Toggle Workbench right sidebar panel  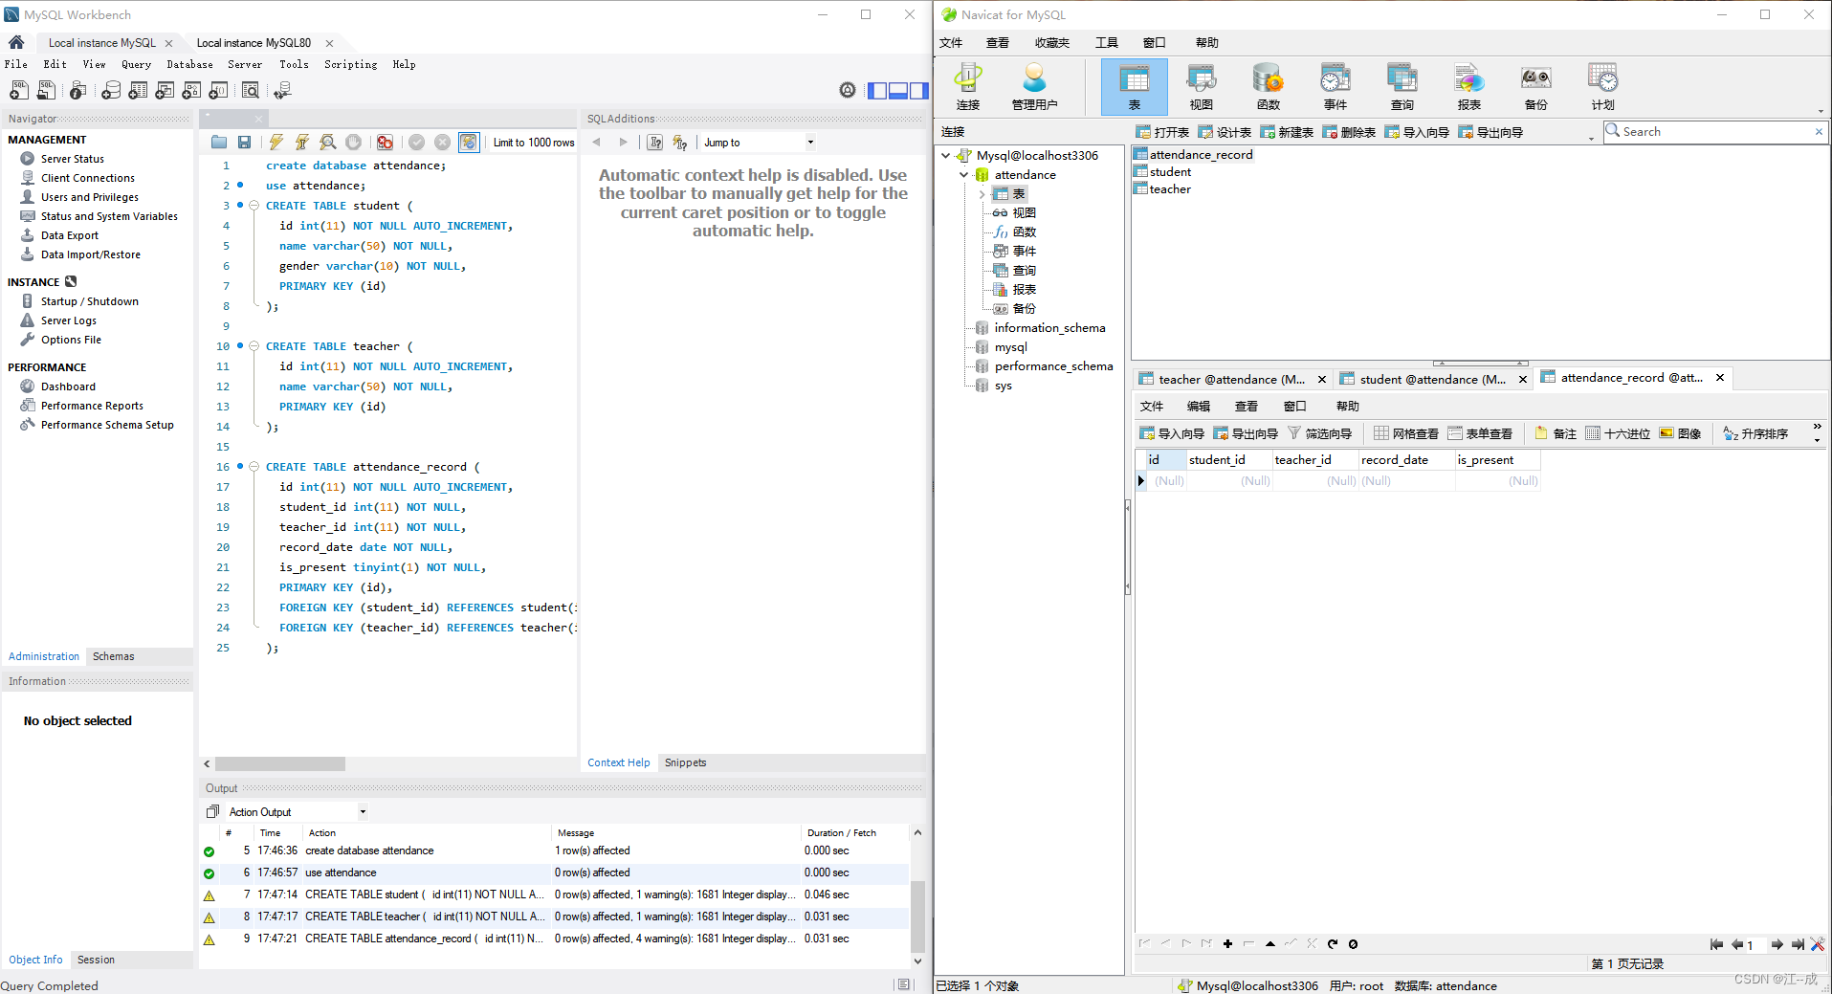click(918, 90)
